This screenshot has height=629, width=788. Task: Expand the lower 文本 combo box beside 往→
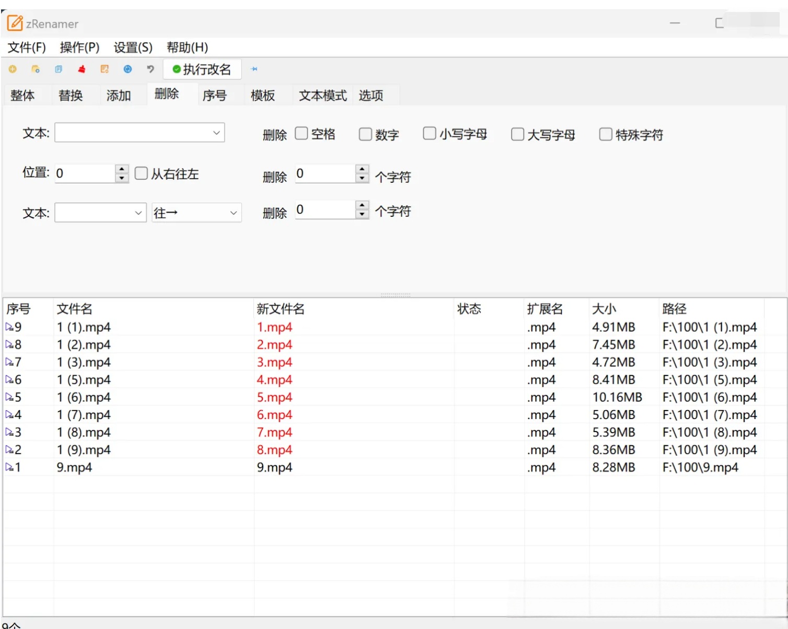138,213
